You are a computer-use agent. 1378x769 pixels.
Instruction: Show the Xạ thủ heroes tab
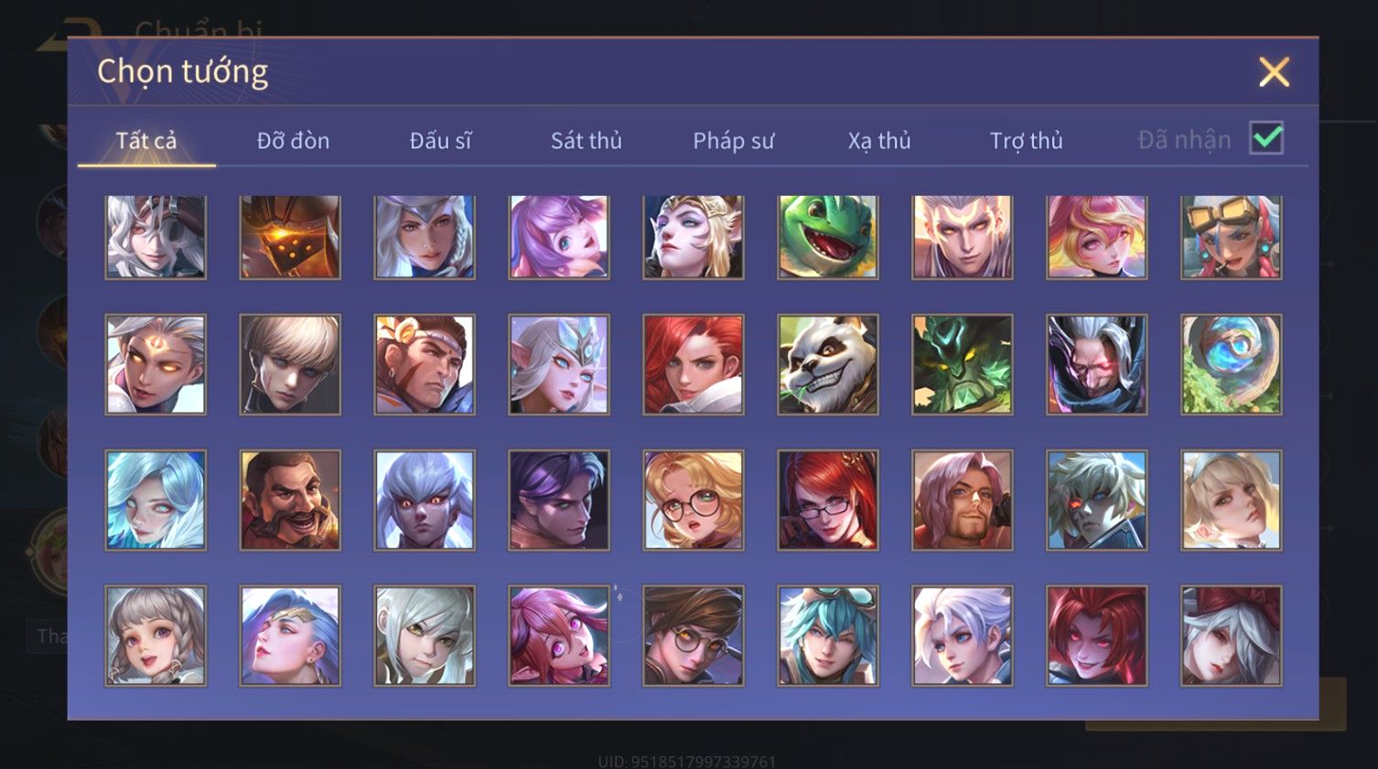pos(879,141)
